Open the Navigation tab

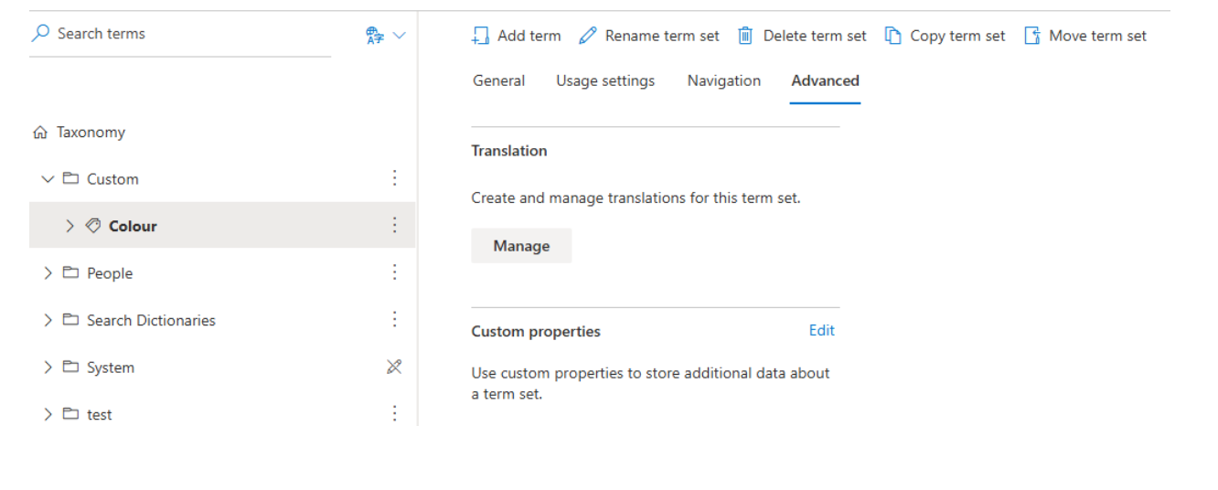pyautogui.click(x=724, y=80)
